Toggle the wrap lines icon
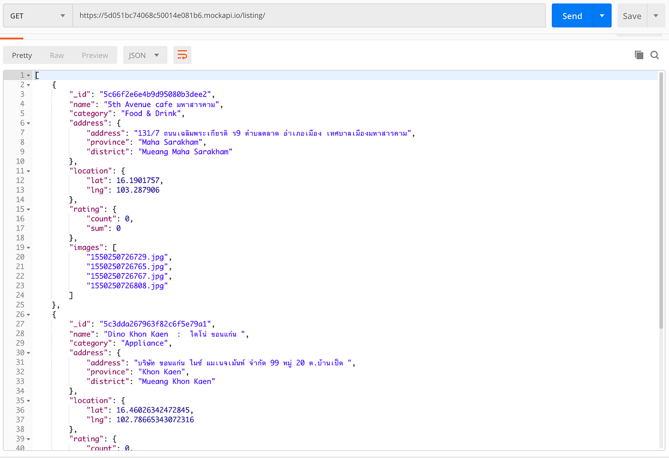 tap(182, 55)
